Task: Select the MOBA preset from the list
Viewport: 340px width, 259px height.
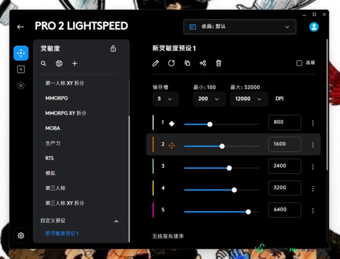Action: (53, 128)
